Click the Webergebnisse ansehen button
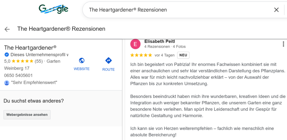 (27, 115)
